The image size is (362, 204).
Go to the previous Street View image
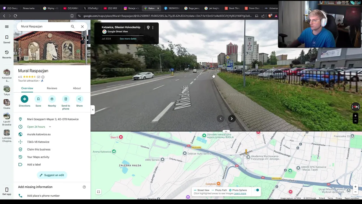pos(221,119)
